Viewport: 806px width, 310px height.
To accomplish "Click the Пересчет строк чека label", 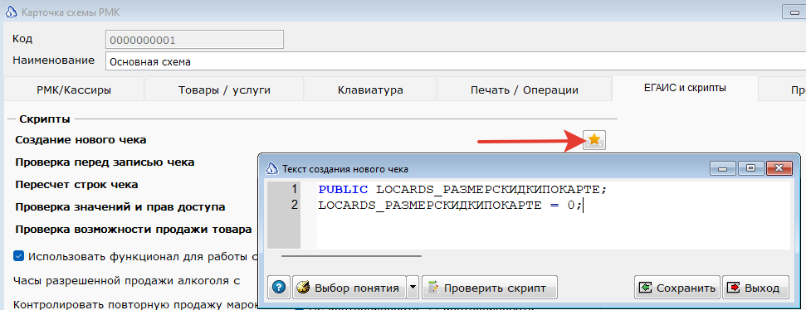I will point(76,184).
